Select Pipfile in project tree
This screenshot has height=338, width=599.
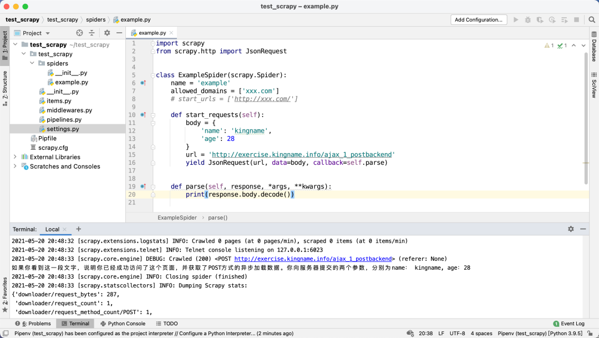47,138
